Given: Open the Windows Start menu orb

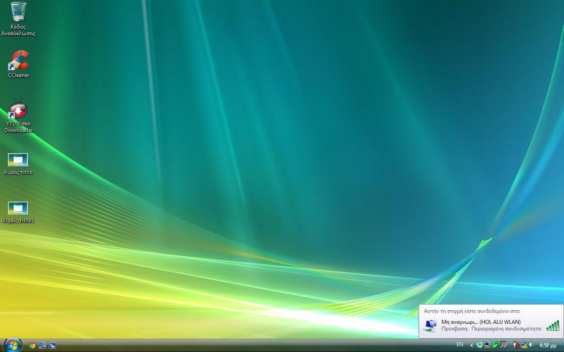Looking at the screenshot, I should (13, 345).
